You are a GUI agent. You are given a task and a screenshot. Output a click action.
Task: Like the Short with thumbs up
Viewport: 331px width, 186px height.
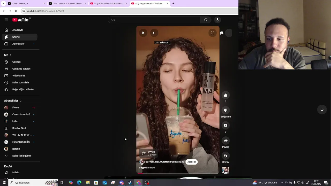[225, 95]
